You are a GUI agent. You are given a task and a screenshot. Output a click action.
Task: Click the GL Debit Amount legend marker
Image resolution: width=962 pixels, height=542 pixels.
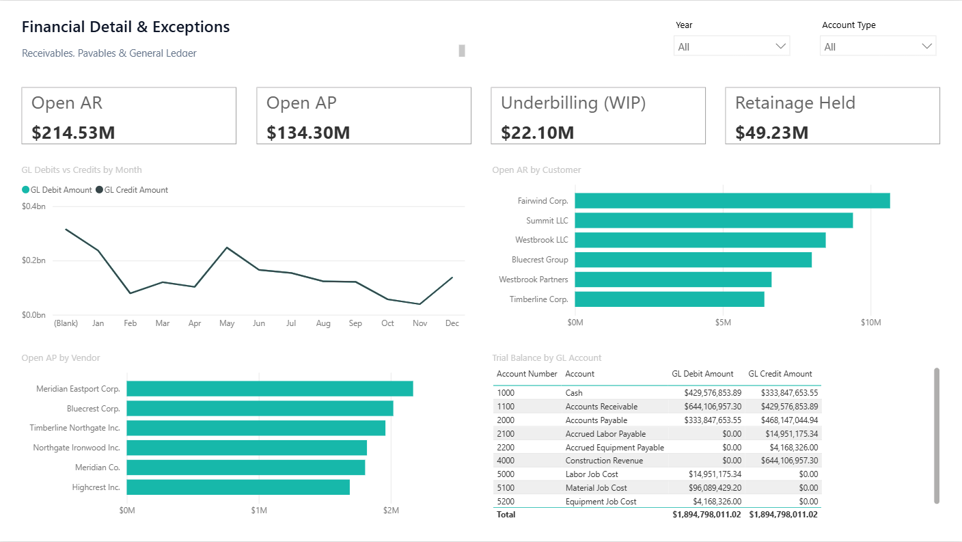(x=26, y=190)
